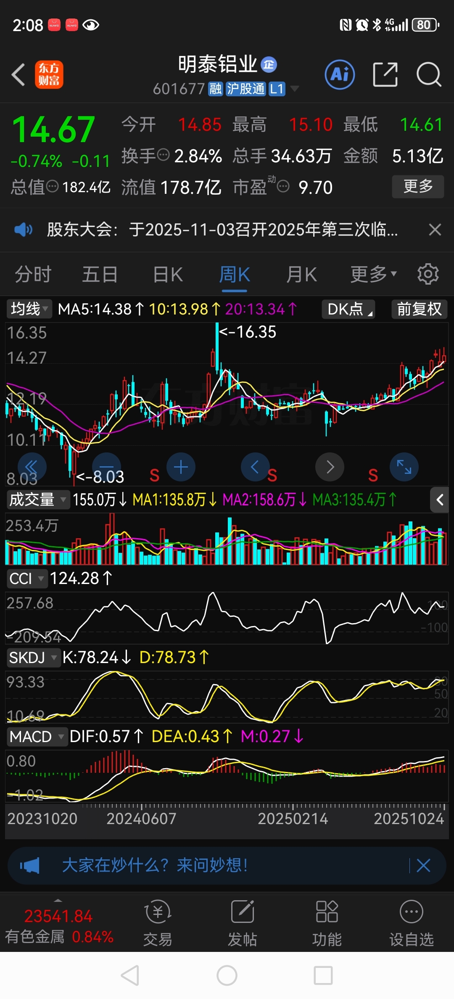Expand the 均线 indicator dropdown
The height and width of the screenshot is (999, 454).
[x=29, y=309]
